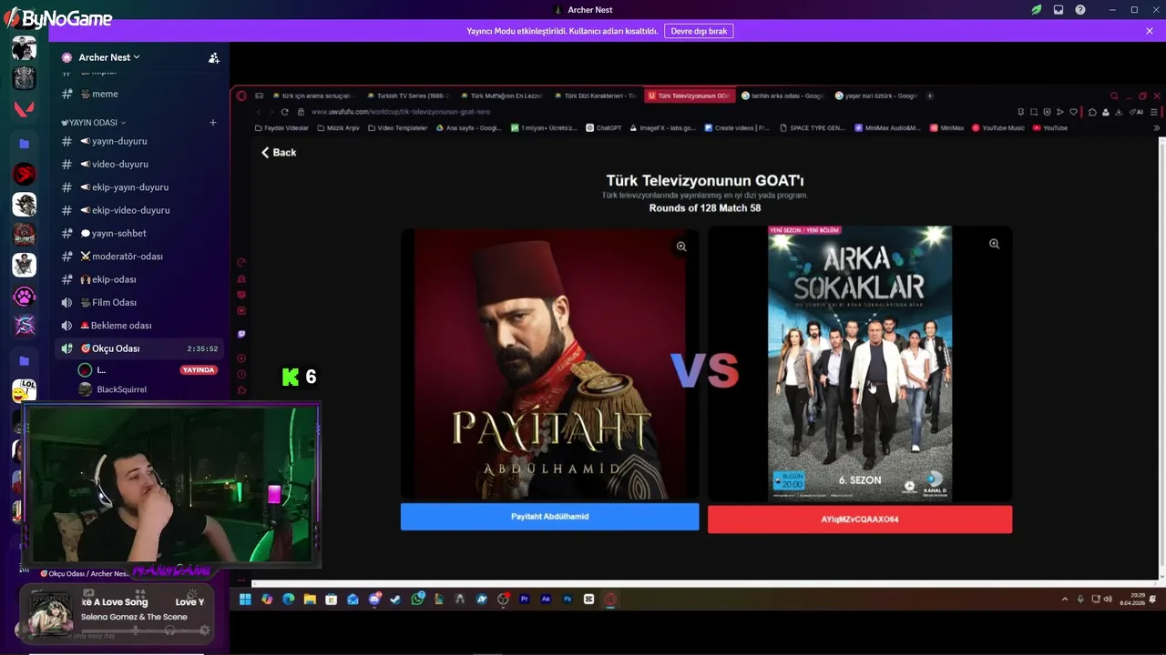The width and height of the screenshot is (1166, 655).
Task: Open new browser tab
Action: pos(930,96)
